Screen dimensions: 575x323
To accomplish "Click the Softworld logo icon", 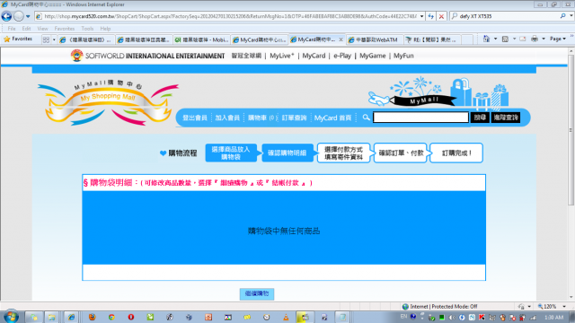I will (x=76, y=56).
